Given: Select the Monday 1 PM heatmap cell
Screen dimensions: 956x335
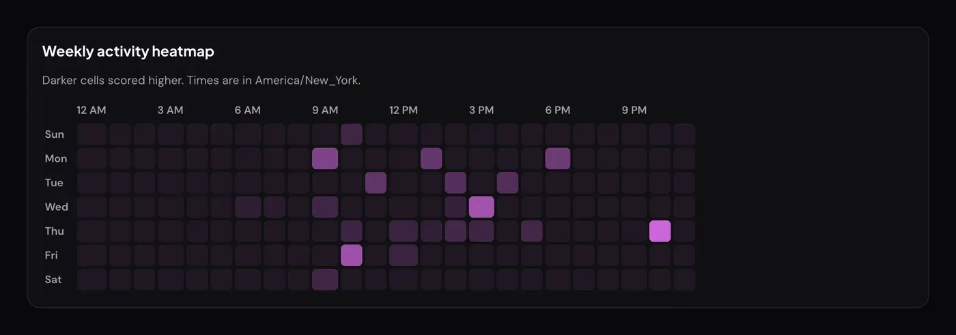Looking at the screenshot, I should click(432, 158).
